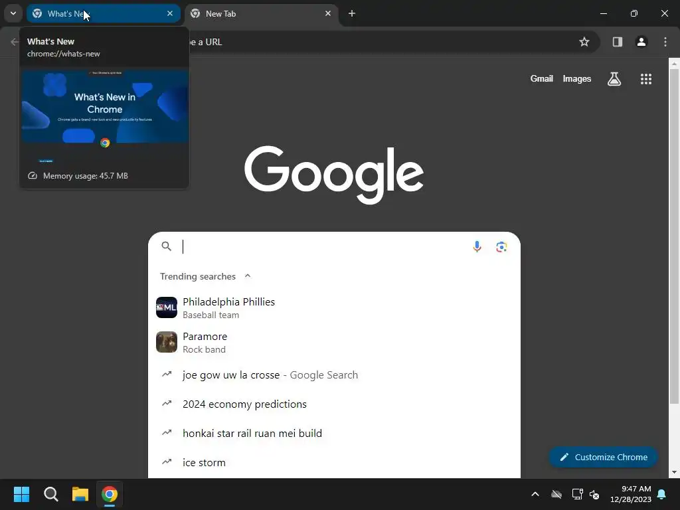Open Images link

click(577, 79)
